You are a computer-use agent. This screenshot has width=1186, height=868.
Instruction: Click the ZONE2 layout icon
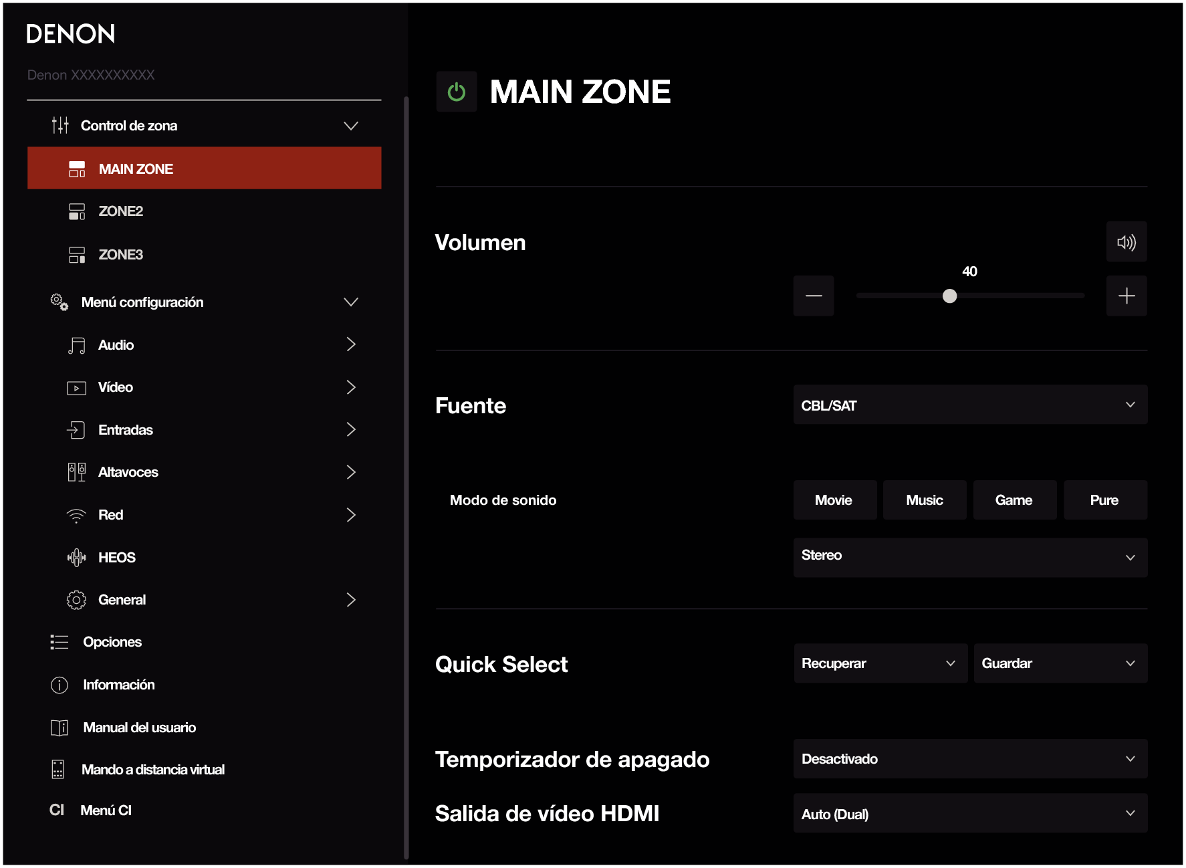[x=77, y=211]
